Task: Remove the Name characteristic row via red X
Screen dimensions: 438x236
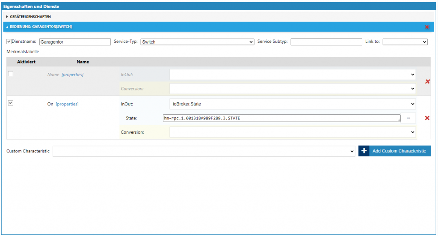Action: [x=427, y=81]
